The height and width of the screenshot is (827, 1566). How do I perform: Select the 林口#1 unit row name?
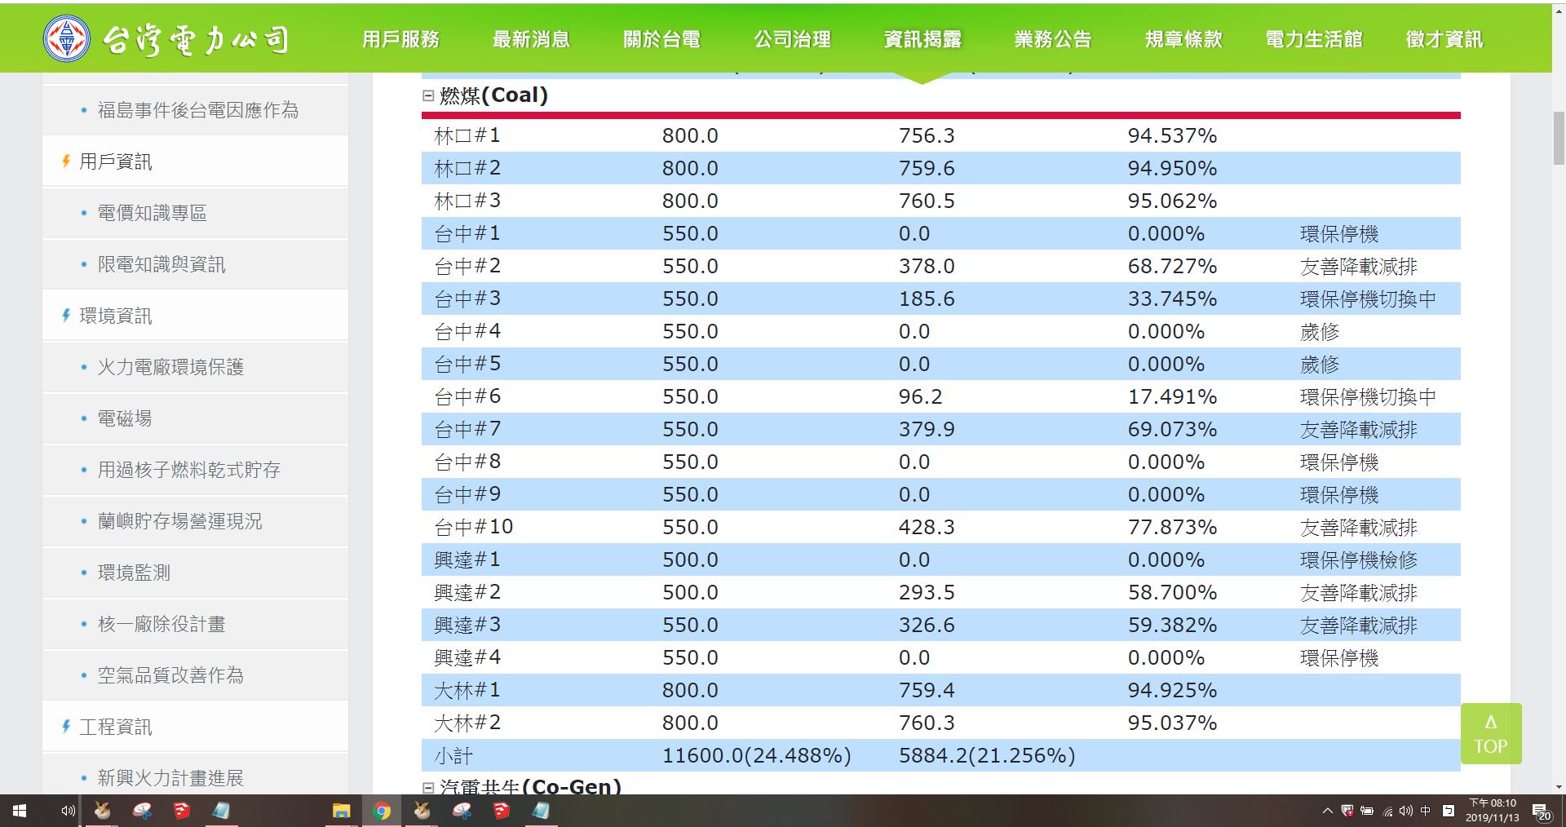467,135
